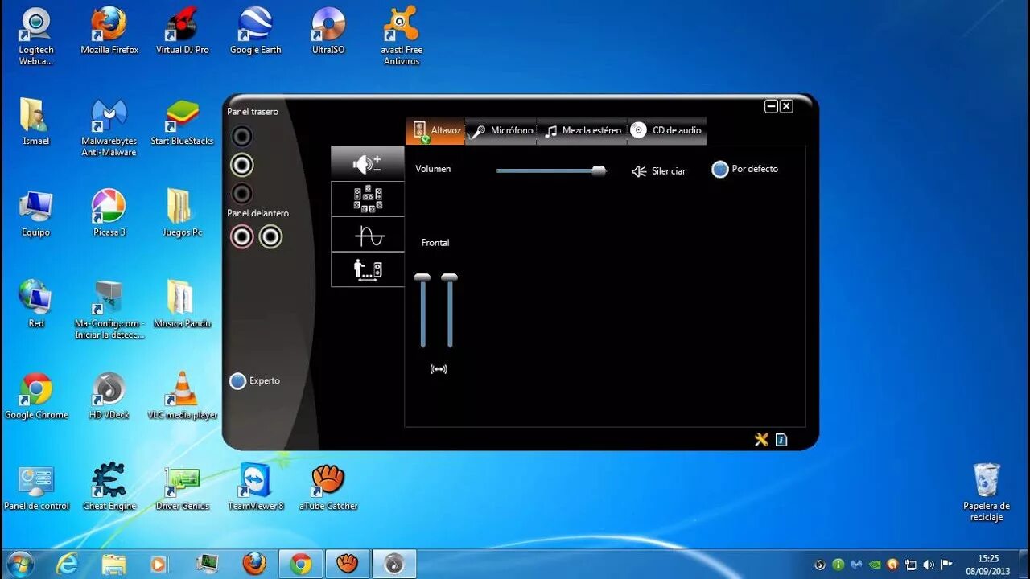Click the NVIDIA icon in system tray

(875, 565)
